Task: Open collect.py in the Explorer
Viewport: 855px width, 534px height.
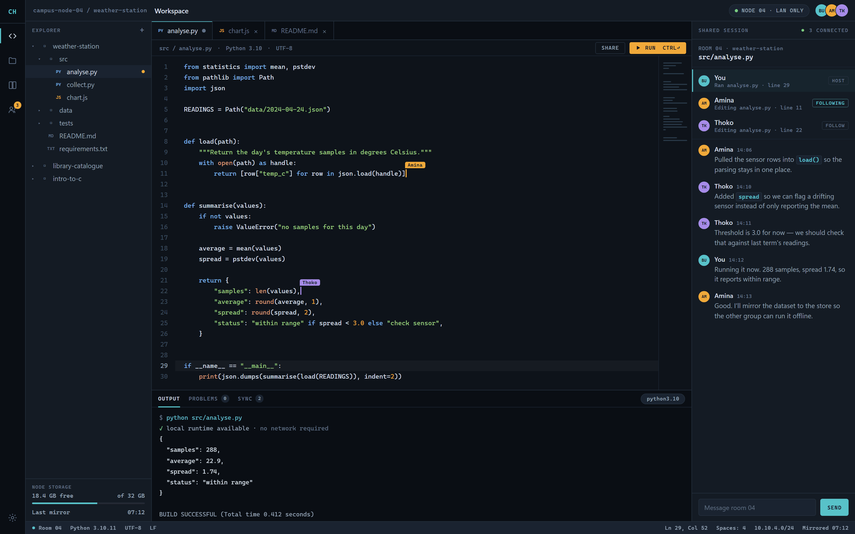Action: click(x=88, y=85)
